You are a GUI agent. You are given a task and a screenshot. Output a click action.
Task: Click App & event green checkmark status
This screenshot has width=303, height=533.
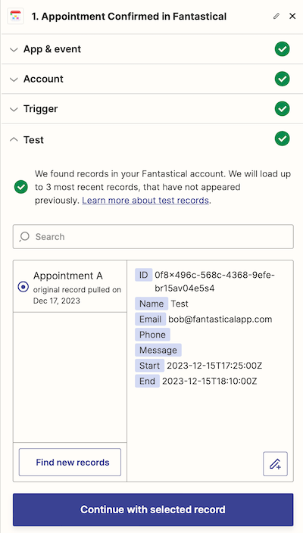coord(283,49)
